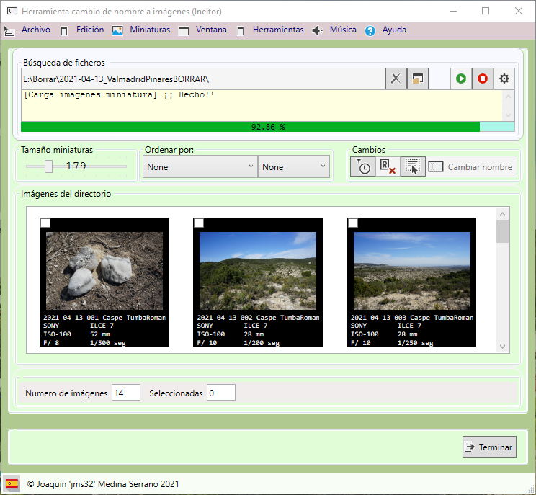Click the remove-tag icon with red X
The image size is (536, 495).
click(x=388, y=166)
